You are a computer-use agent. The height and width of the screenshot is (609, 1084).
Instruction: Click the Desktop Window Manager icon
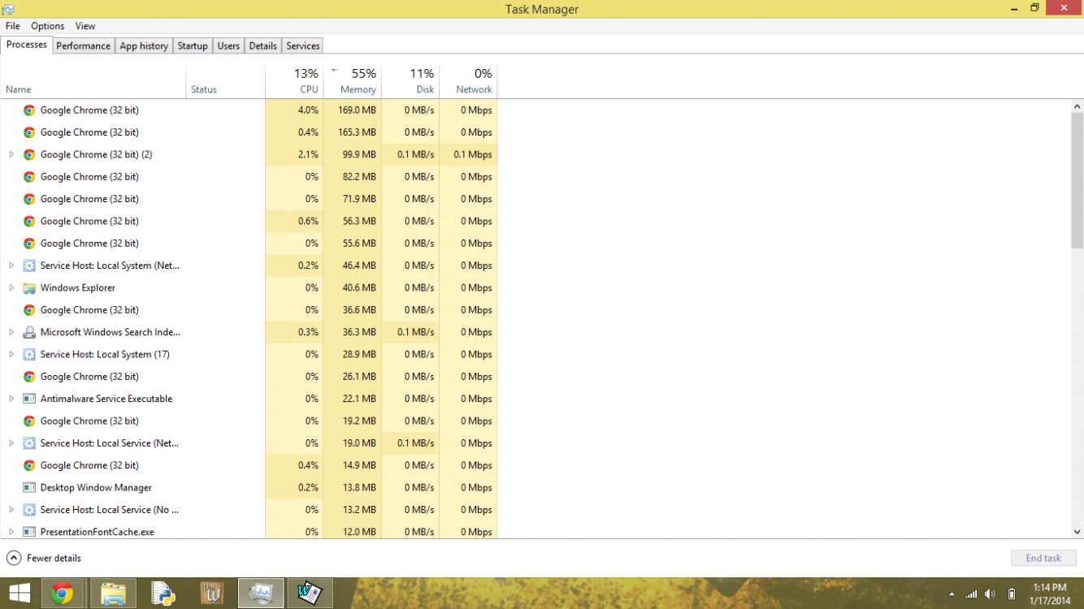point(29,488)
